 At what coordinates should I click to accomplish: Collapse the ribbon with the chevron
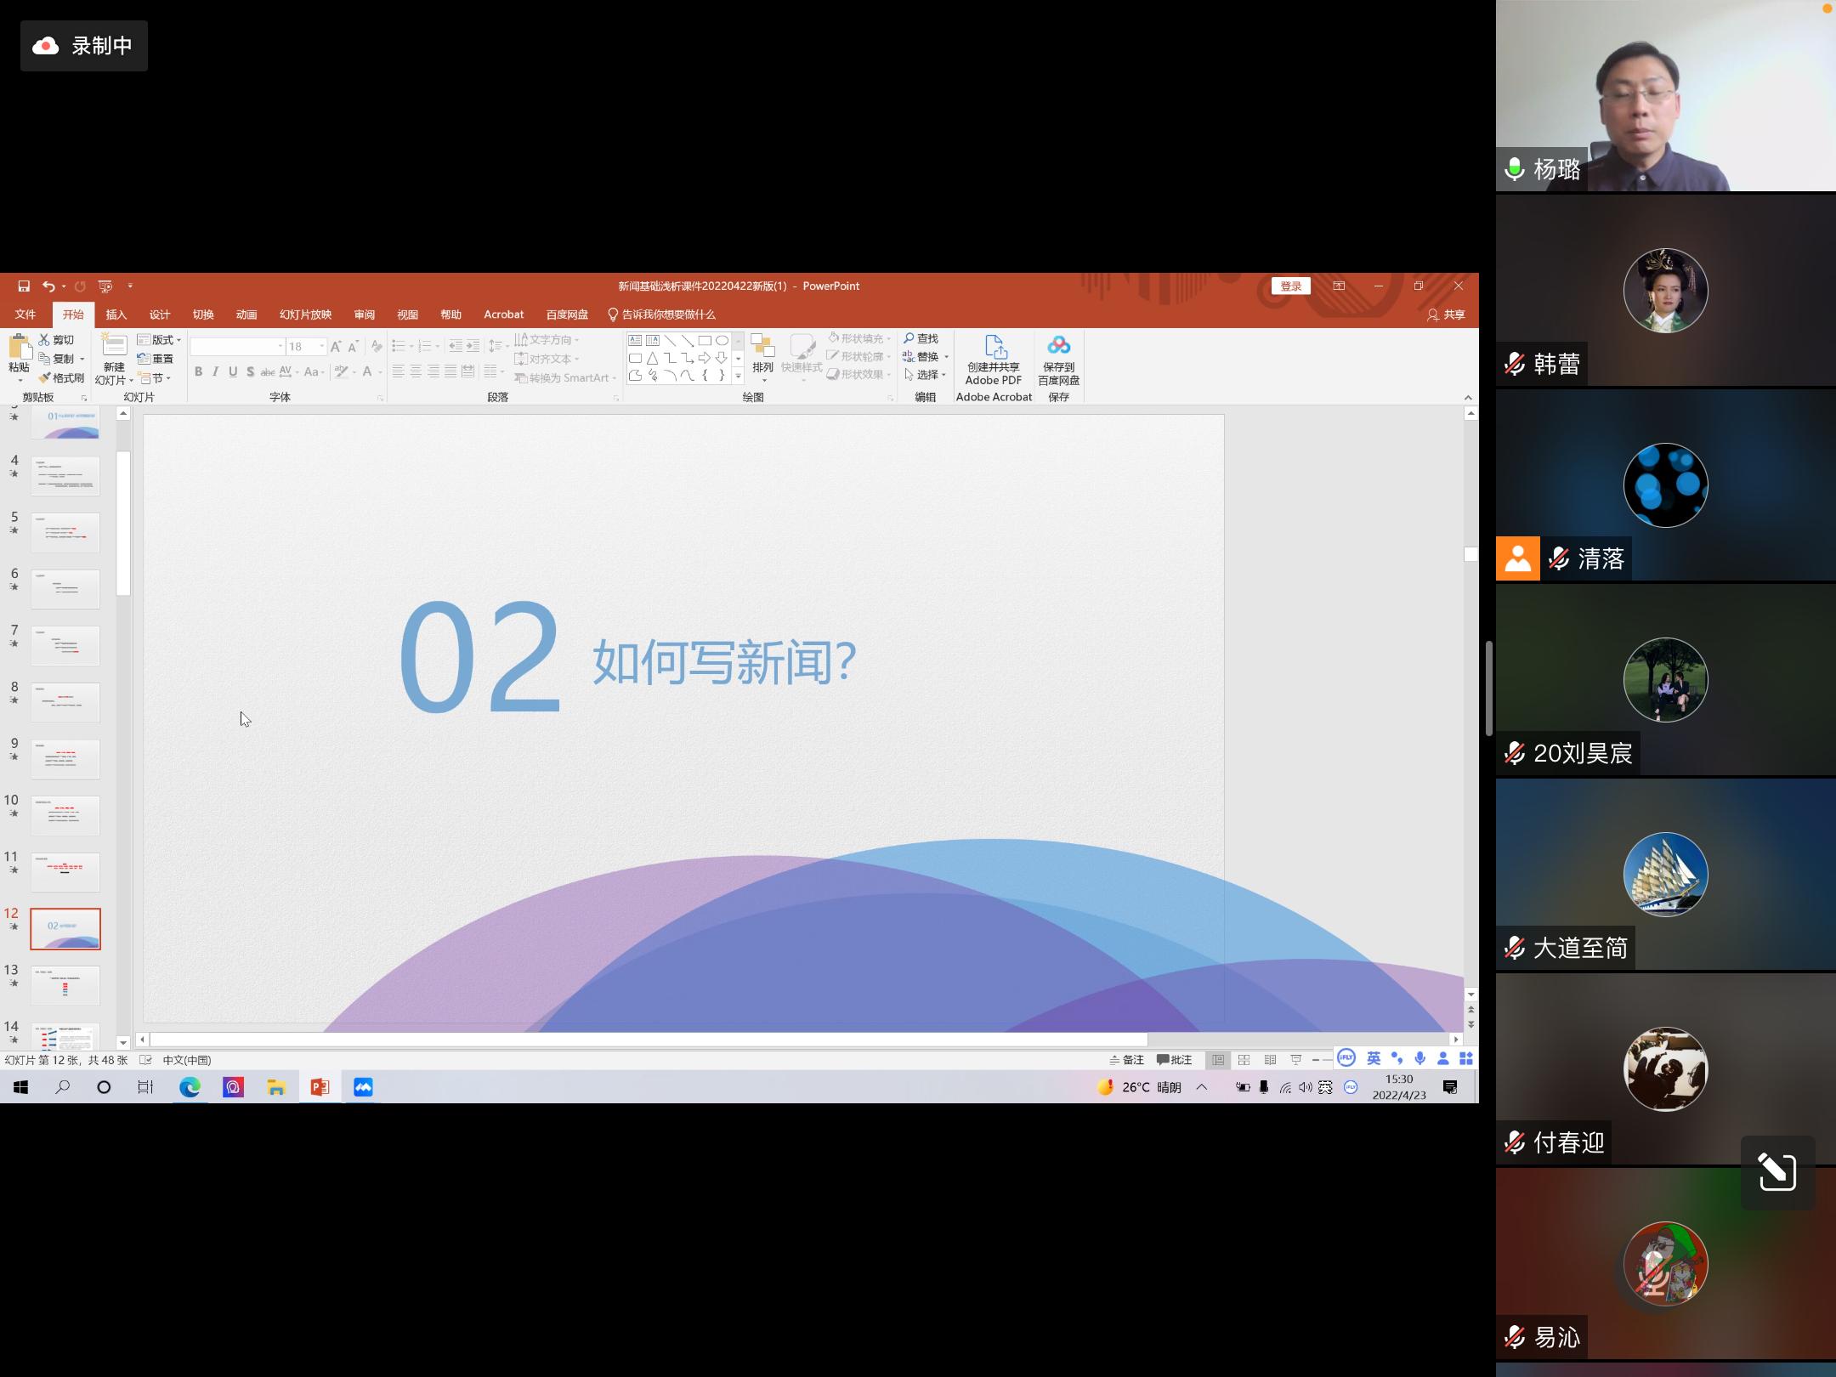(1468, 398)
